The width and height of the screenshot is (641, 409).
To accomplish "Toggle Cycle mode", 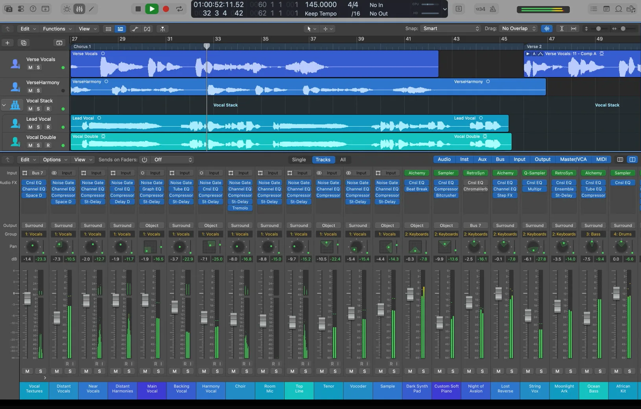I will point(180,9).
